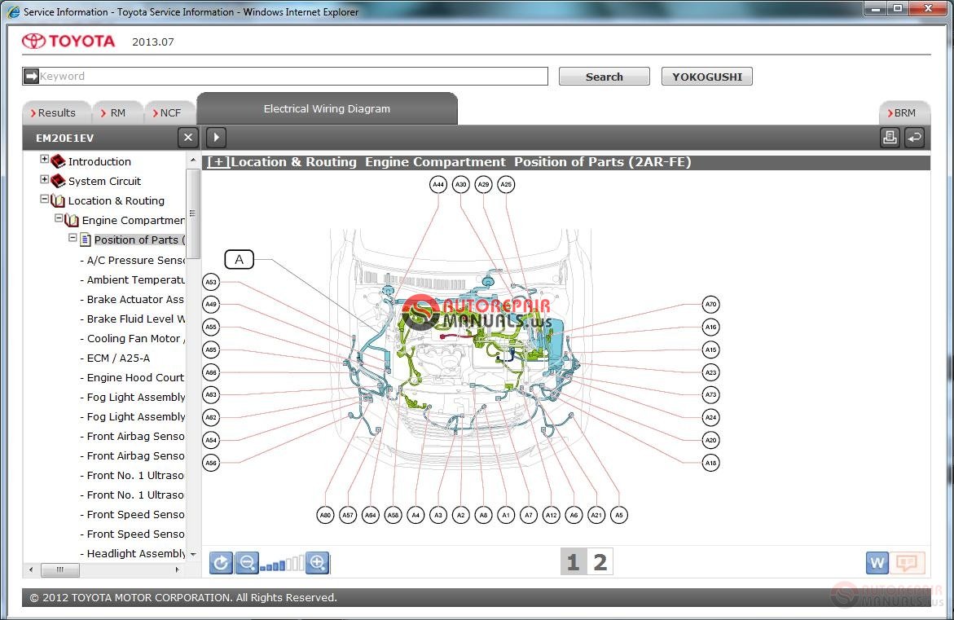
Task: Click the Location & Routing open-book icon
Action: [x=58, y=200]
